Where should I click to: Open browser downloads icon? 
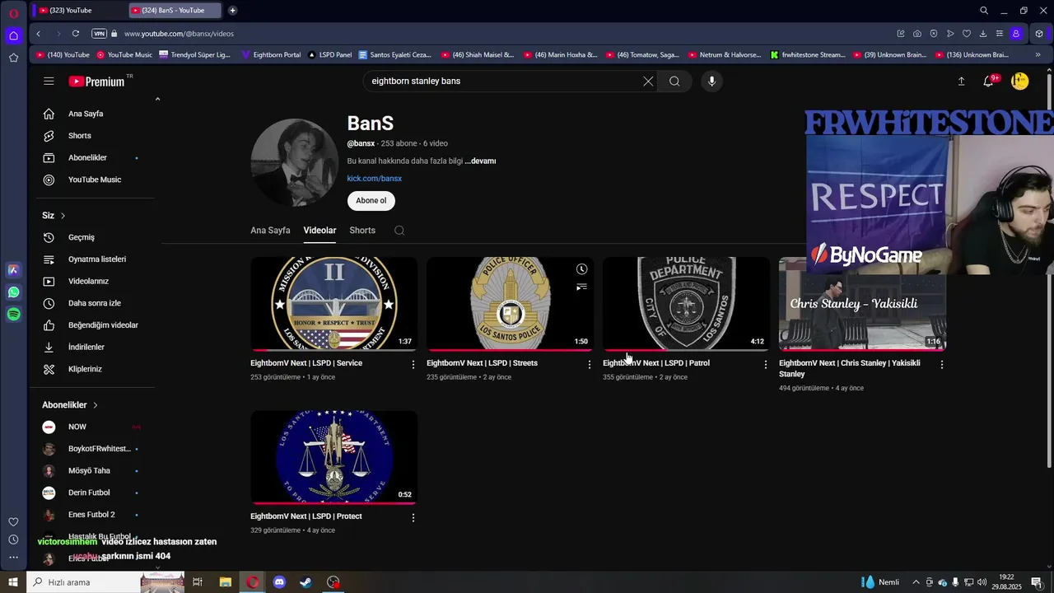coord(983,34)
